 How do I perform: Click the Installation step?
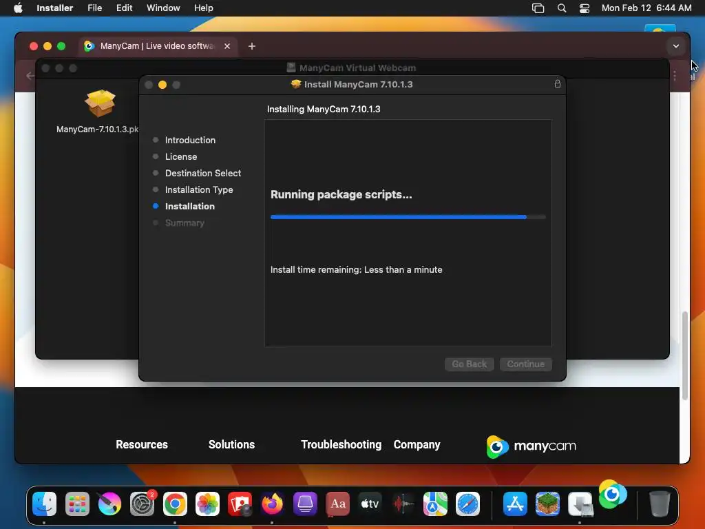click(190, 207)
